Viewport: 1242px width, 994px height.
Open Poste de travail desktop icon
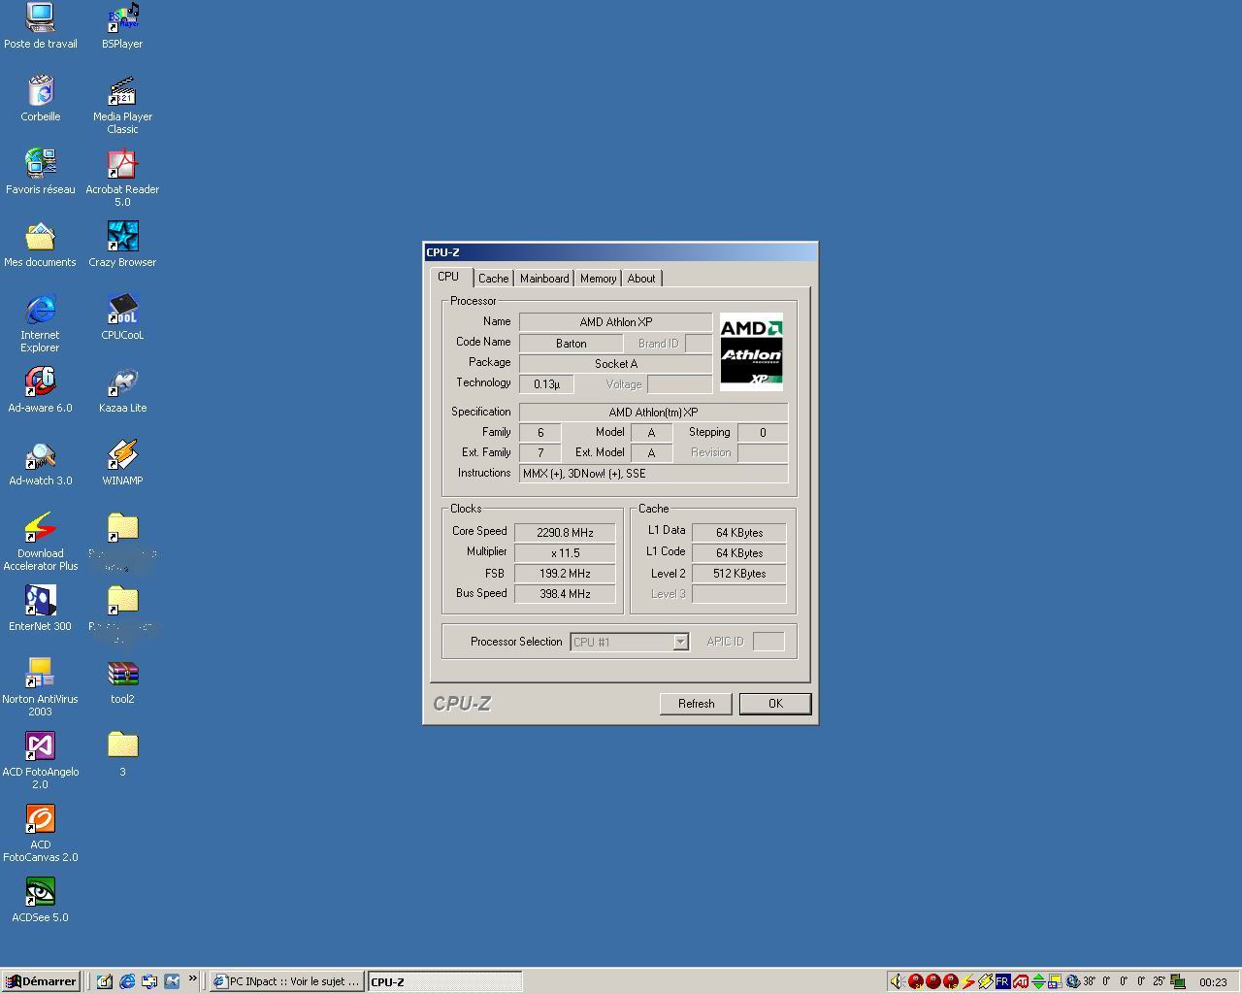coord(40,25)
